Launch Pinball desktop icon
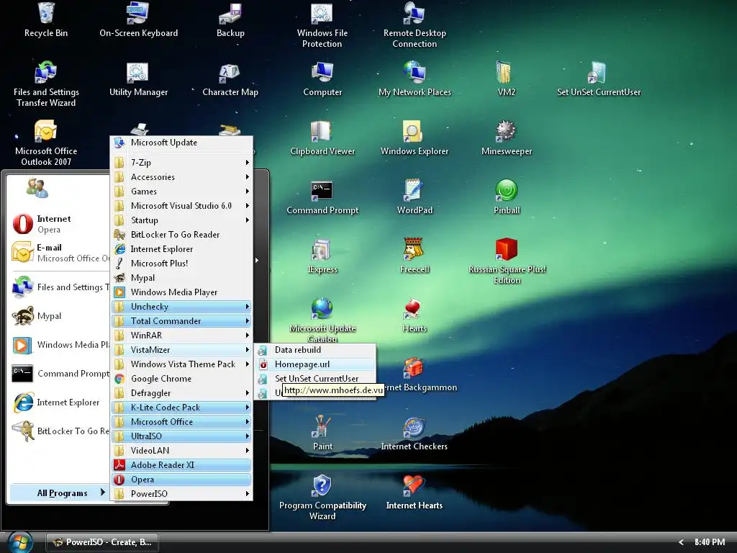Screen dimensions: 737x553 [506, 197]
